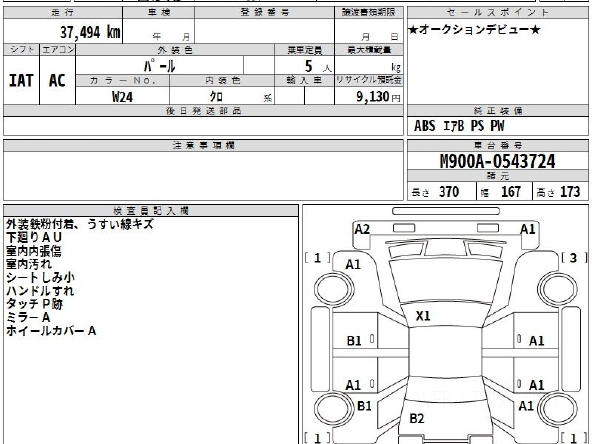The height and width of the screenshot is (444, 592).
Task: Select exterior color value パール
Action: tap(159, 65)
